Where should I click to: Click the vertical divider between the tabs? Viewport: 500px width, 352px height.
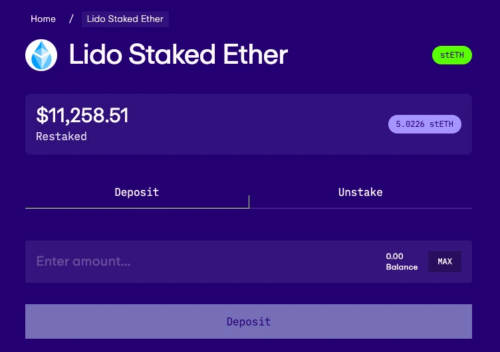249,202
